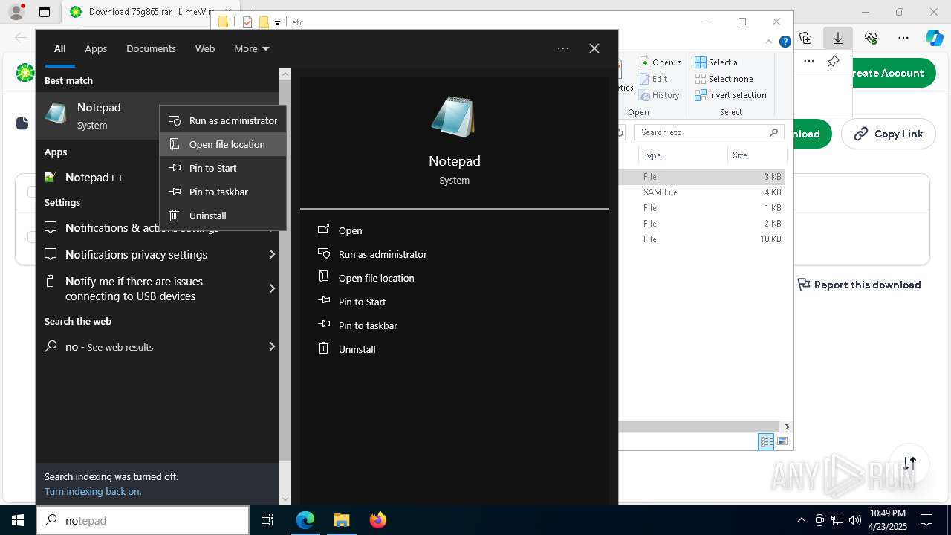This screenshot has width=951, height=535.
Task: Open the volume control in system tray
Action: coord(854,520)
